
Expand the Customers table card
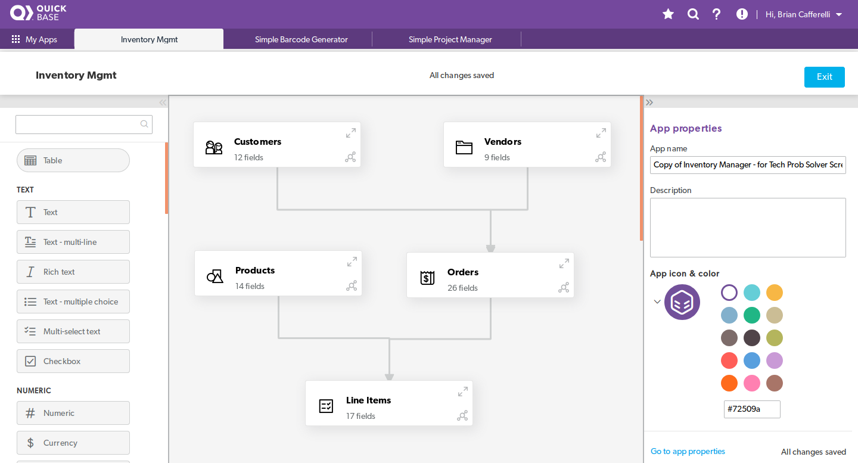tap(351, 133)
